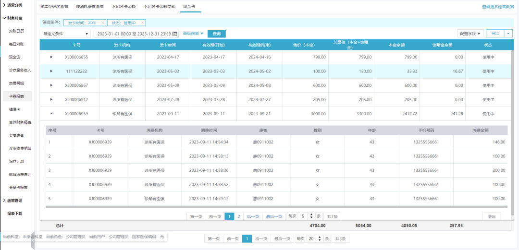Remove the 发卡时间：本年 filter tag
Viewport: 519px width, 250px height.
(x=103, y=23)
